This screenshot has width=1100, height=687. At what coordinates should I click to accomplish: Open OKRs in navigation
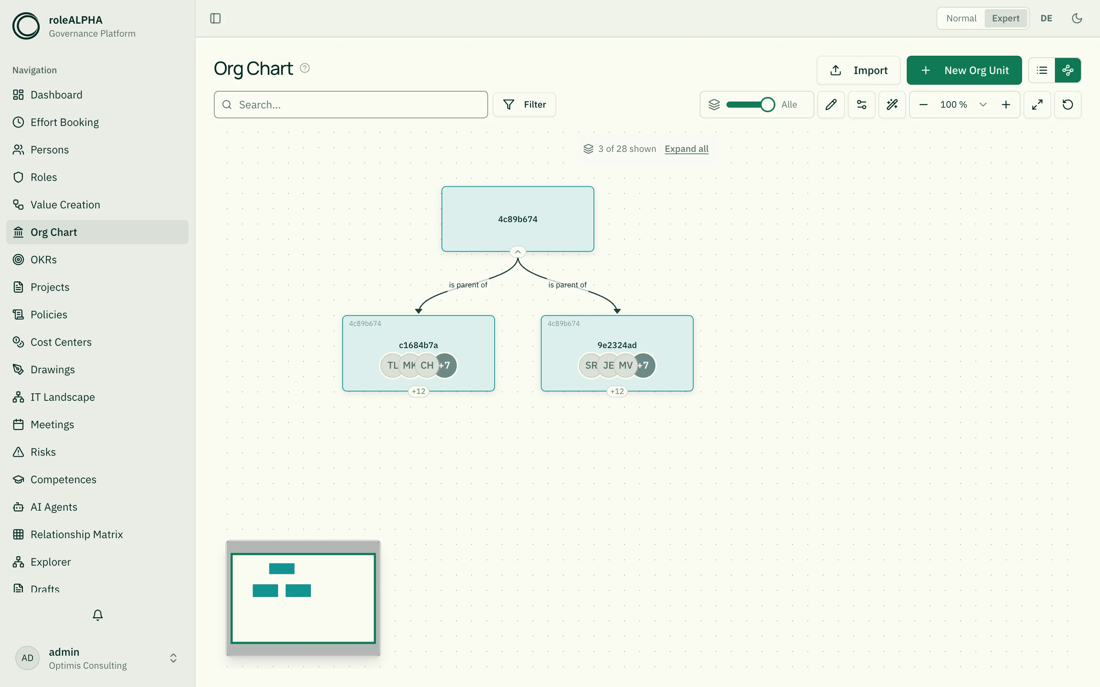[97, 260]
